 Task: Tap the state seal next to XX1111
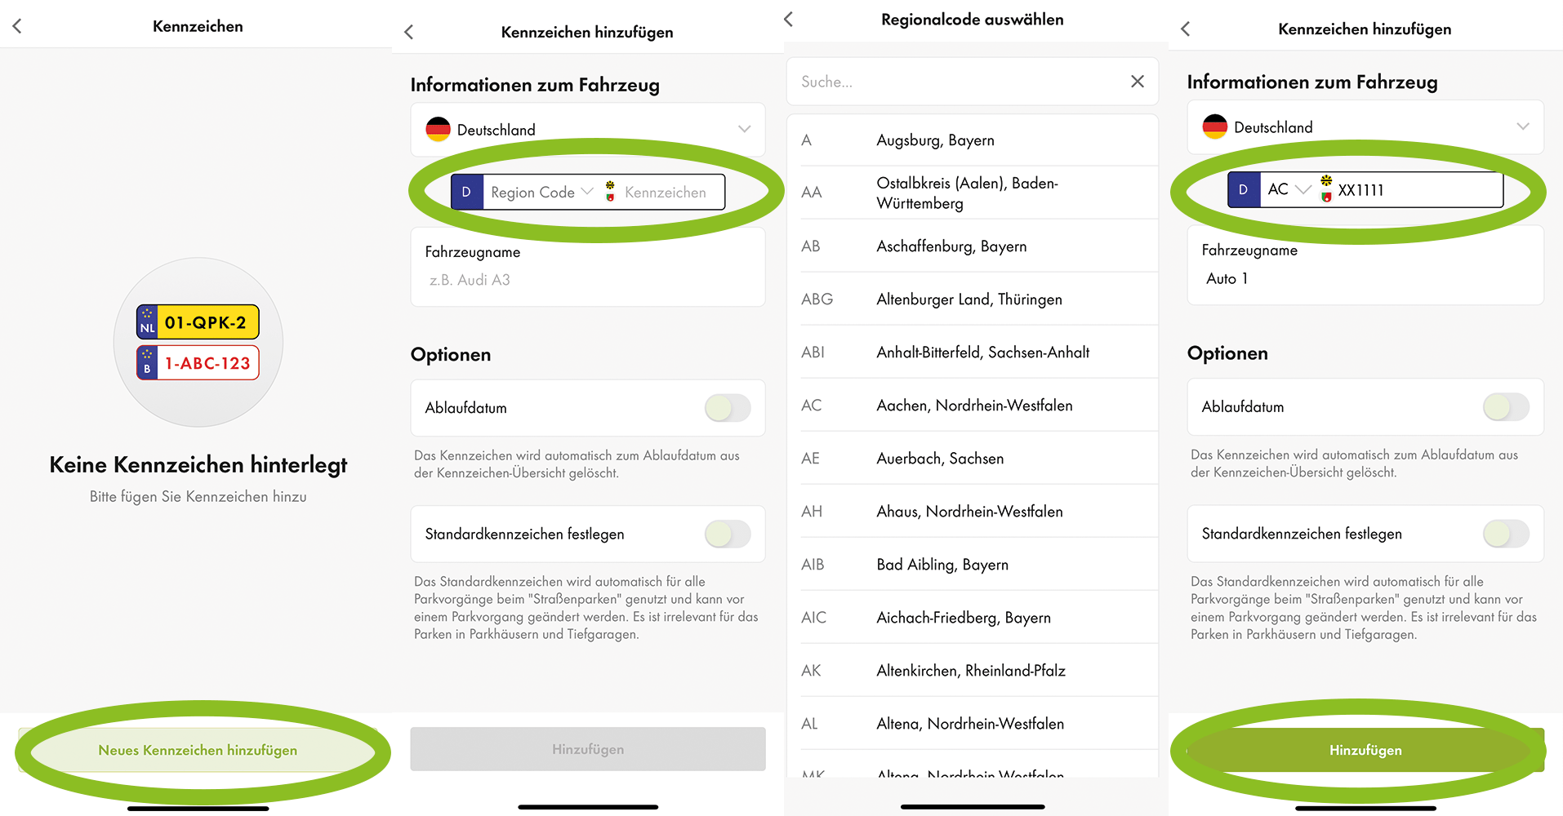(x=1326, y=189)
